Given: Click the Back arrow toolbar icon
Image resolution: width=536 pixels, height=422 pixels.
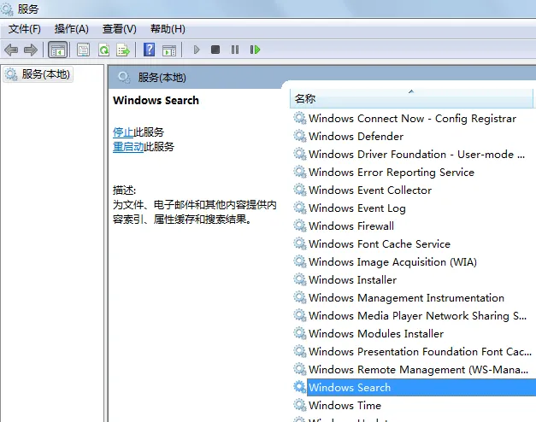Looking at the screenshot, I should [x=11, y=50].
